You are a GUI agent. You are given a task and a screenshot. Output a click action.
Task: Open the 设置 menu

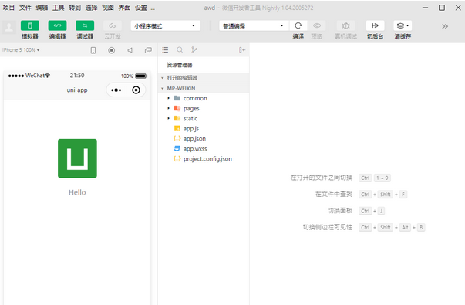click(141, 8)
